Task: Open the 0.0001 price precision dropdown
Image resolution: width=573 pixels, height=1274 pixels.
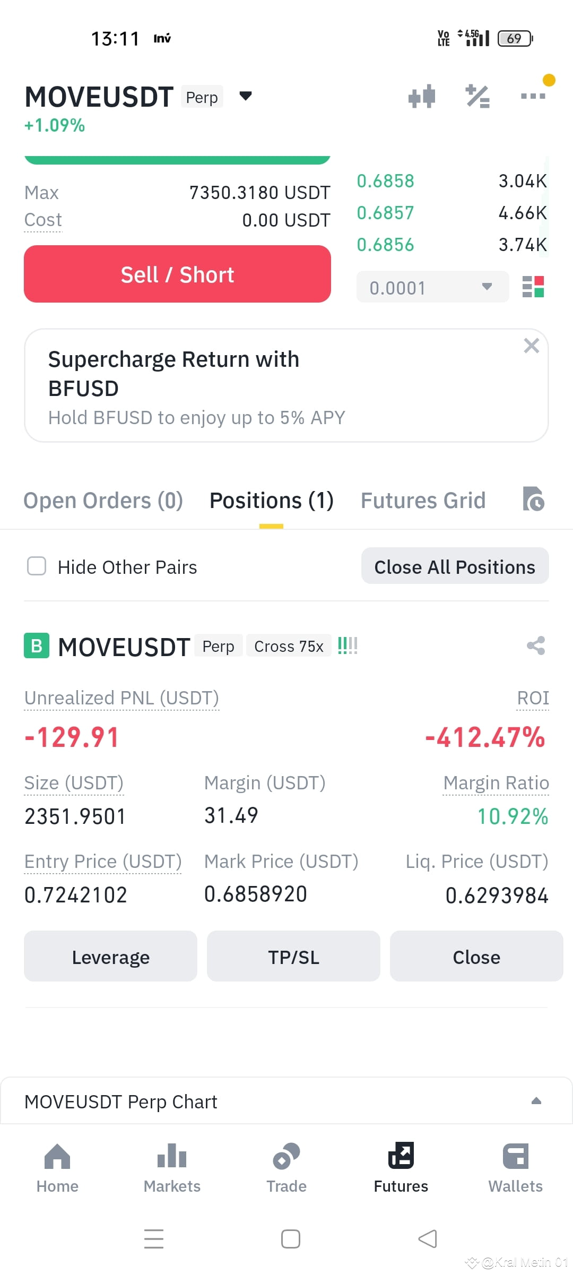Action: (432, 287)
